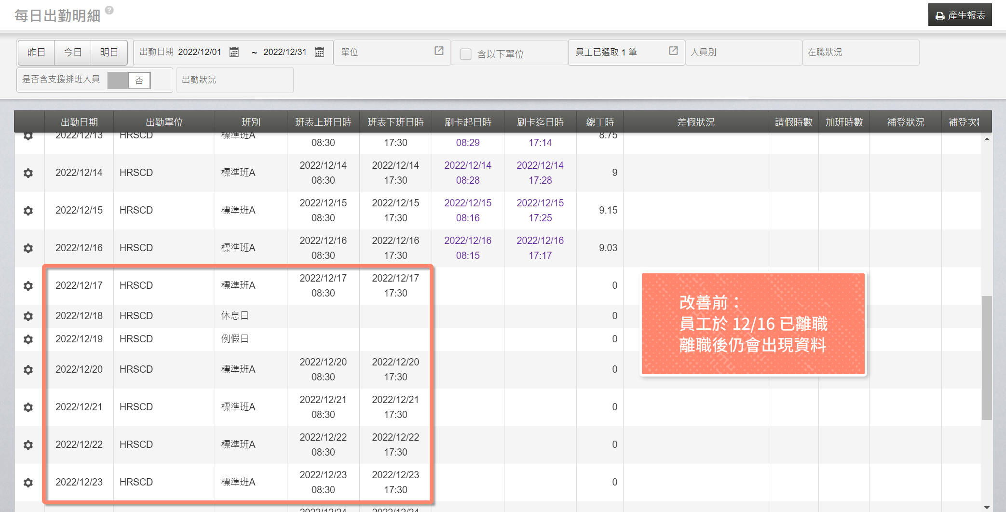Click the gear icon for 2022/12/17 row
Image resolution: width=1006 pixels, height=512 pixels.
(x=28, y=286)
